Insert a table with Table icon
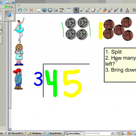Viewport: 136px width, 136px height. (x=69, y=10)
